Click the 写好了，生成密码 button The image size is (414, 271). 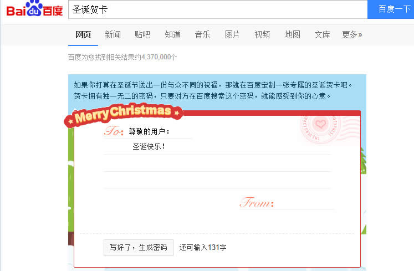click(139, 248)
